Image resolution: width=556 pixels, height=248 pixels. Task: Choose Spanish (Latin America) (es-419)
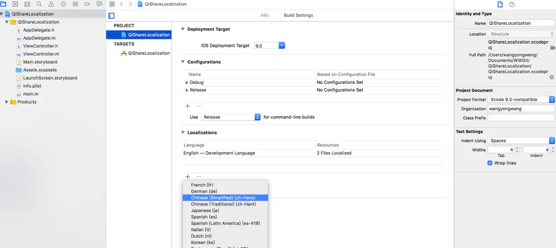[225, 223]
